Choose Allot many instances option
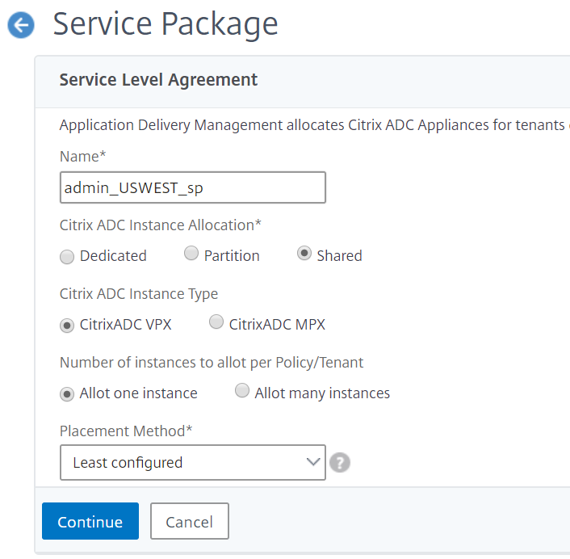This screenshot has height=559, width=570. (x=242, y=391)
